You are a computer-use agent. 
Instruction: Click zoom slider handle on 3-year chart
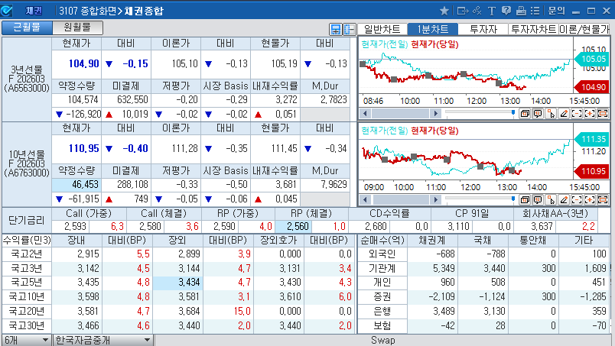tap(513, 113)
